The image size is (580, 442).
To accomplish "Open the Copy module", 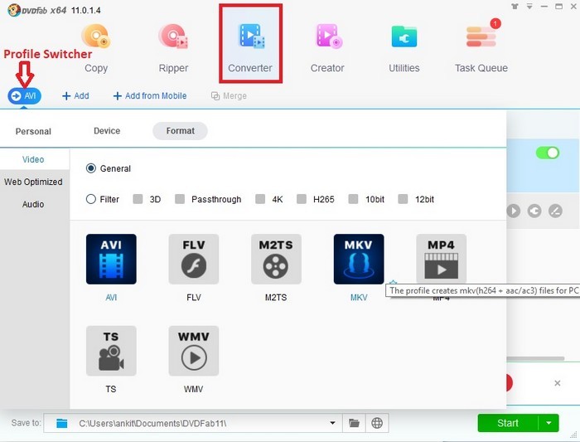I will click(96, 48).
